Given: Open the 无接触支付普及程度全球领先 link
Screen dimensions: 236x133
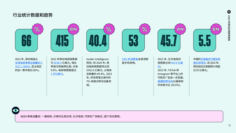Looking at the screenshot, I should (x=207, y=61).
